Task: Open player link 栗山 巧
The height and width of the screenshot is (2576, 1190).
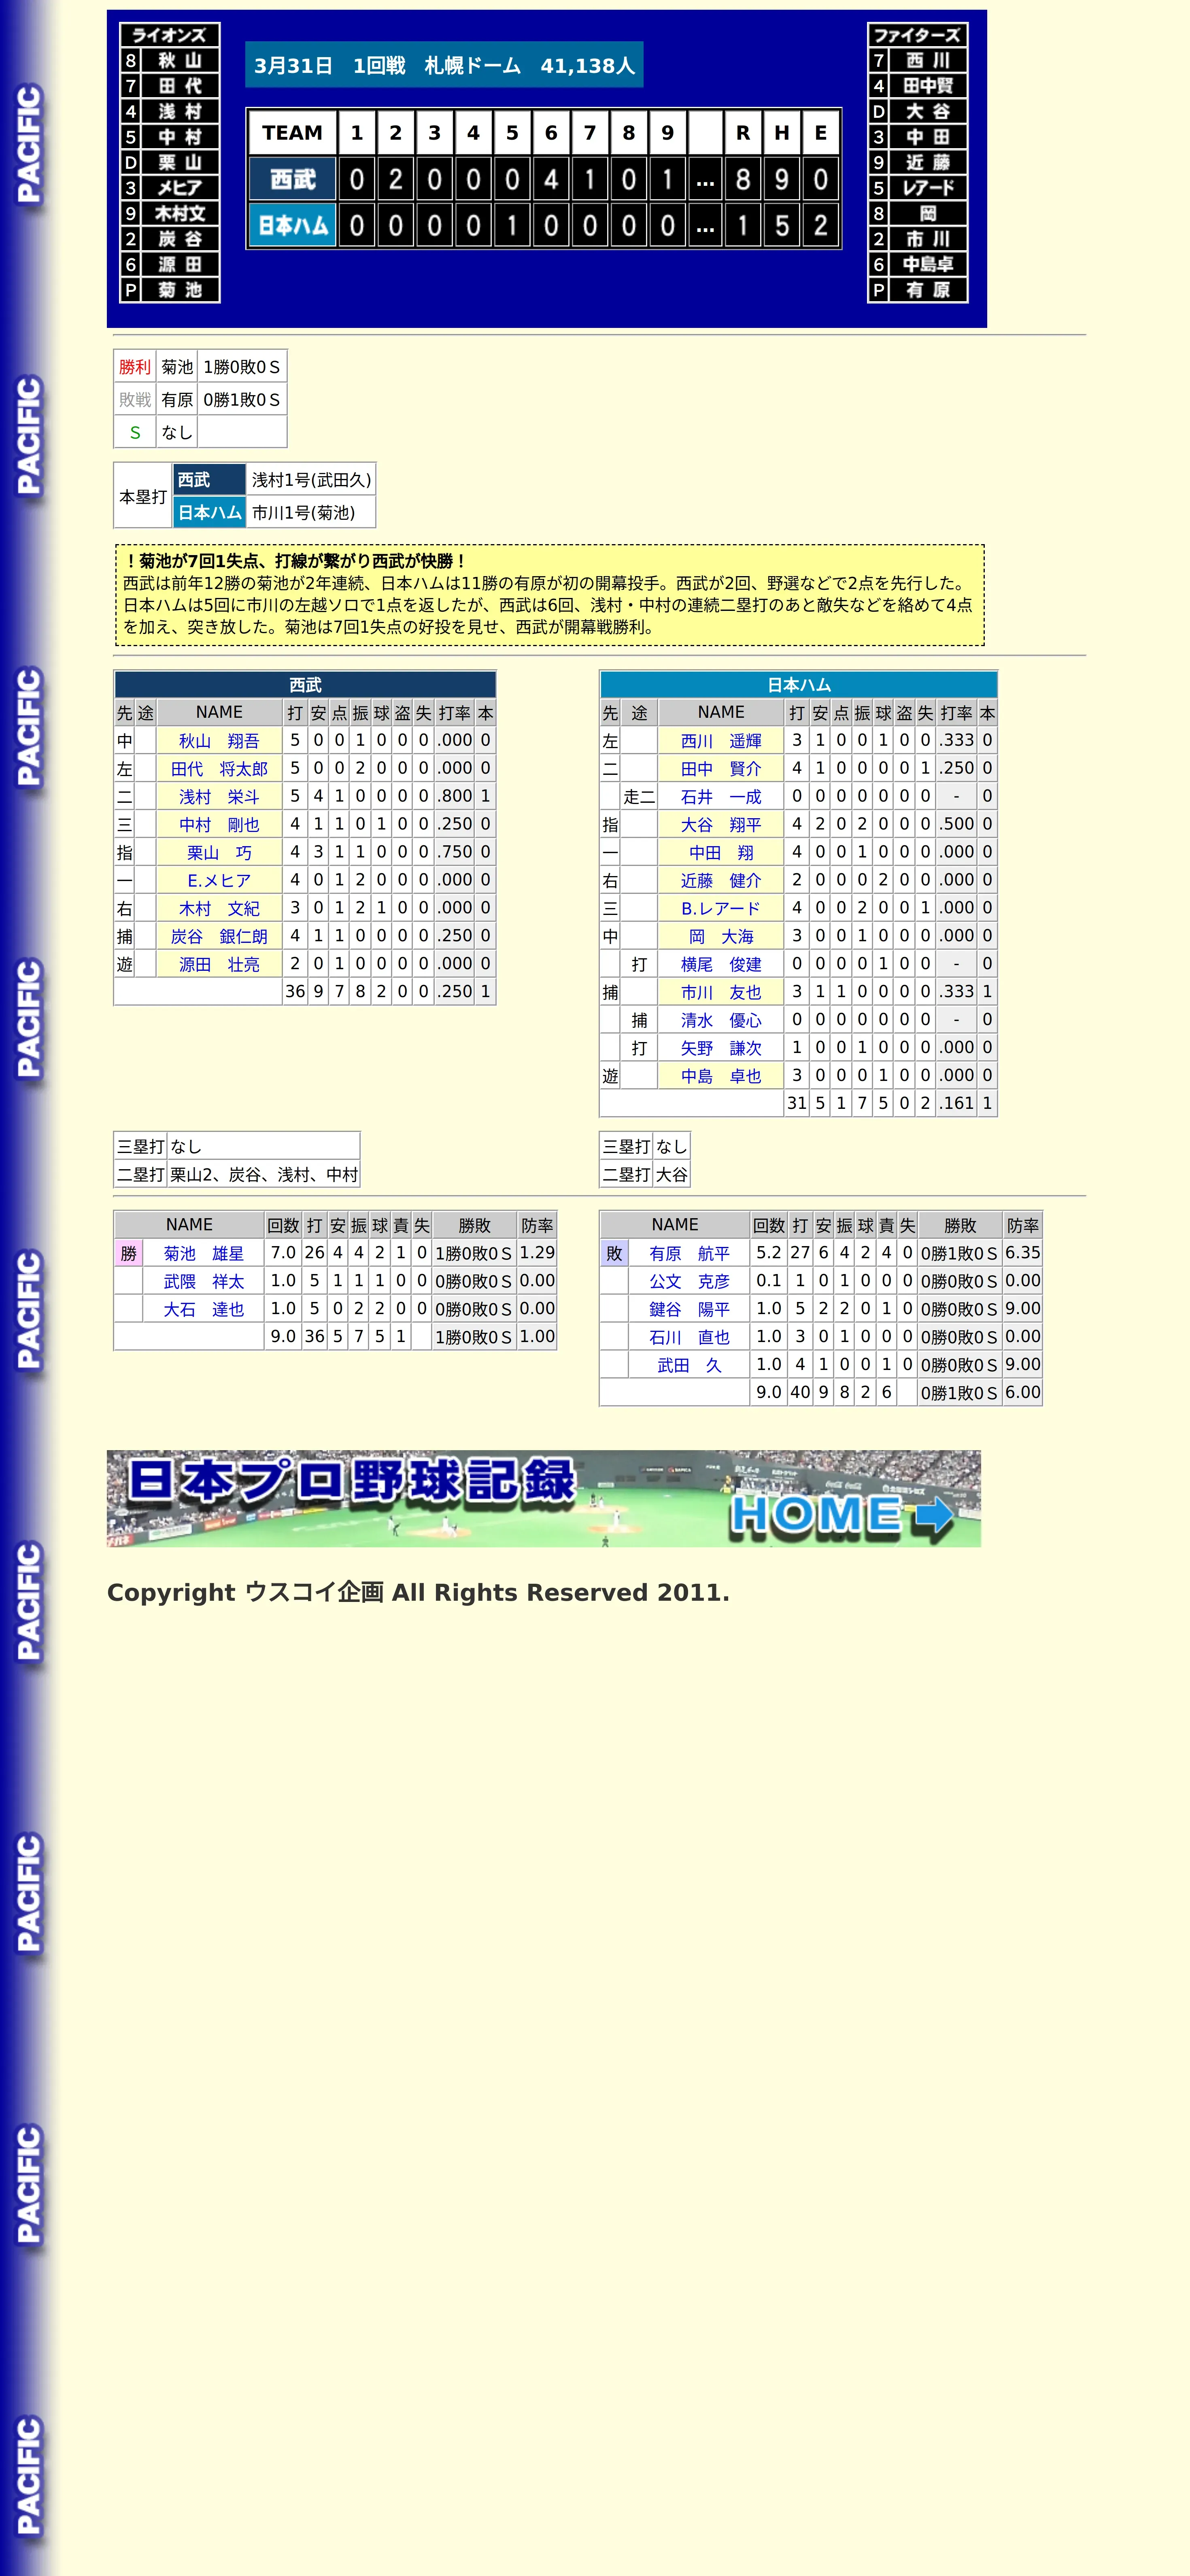Action: pos(218,853)
